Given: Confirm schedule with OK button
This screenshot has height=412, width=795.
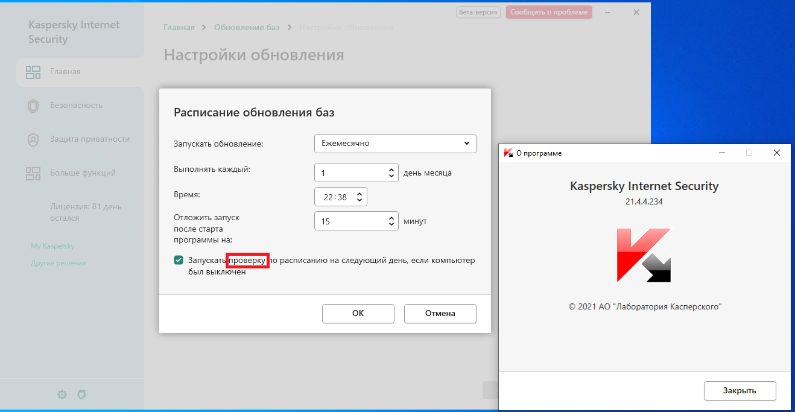Looking at the screenshot, I should pos(358,313).
